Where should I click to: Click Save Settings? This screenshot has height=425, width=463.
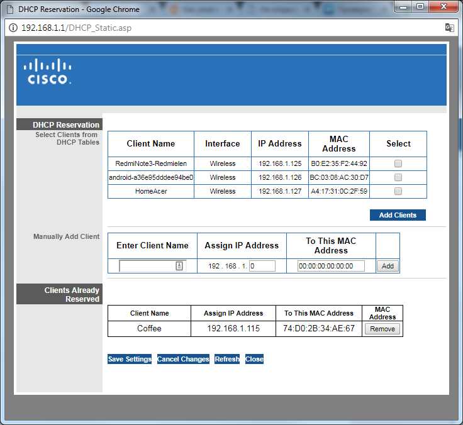click(130, 359)
